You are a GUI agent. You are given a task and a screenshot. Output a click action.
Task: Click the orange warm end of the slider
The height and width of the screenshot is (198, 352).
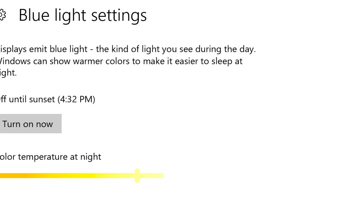click(9, 176)
